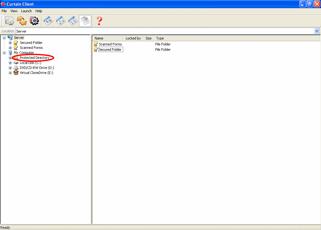The image size is (321, 230).
Task: Click the folder-up toolbar icon
Action: 10,21
